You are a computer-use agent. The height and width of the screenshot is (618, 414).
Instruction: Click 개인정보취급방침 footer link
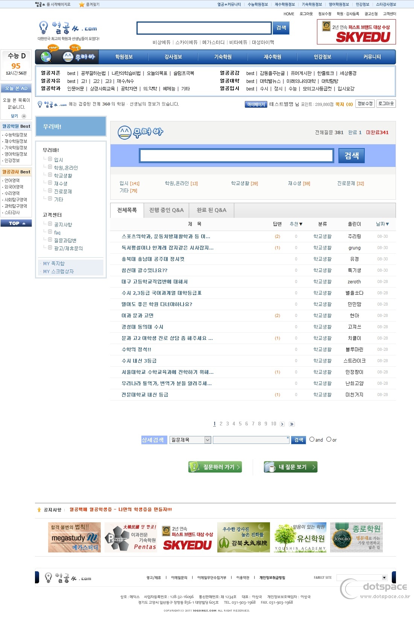[272, 578]
